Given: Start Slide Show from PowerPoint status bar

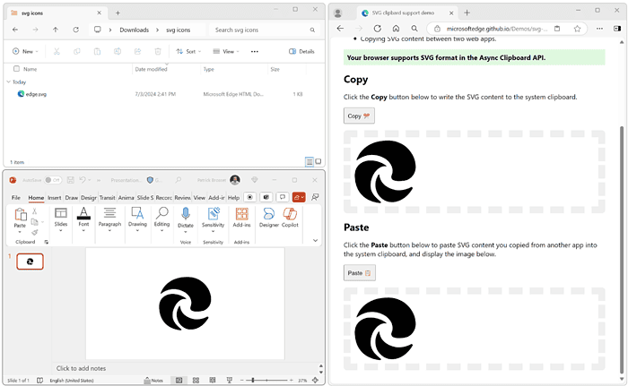Looking at the screenshot, I should 230,380.
